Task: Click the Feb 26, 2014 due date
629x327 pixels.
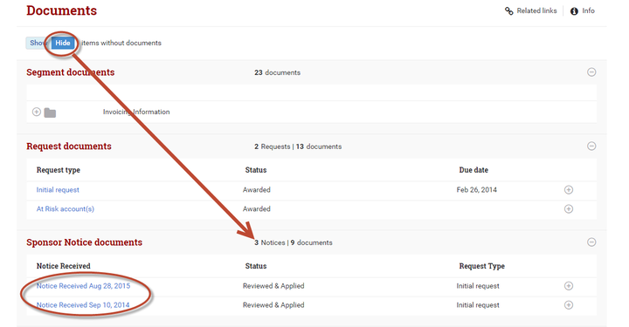Action: 477,190
